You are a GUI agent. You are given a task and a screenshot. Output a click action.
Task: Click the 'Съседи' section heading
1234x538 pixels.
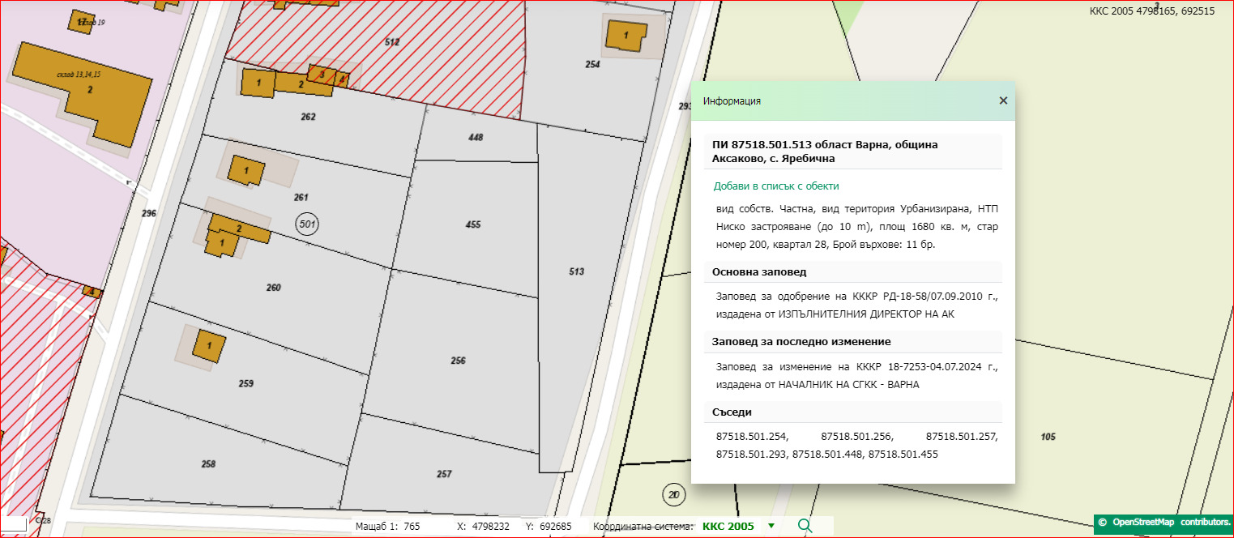coord(732,412)
